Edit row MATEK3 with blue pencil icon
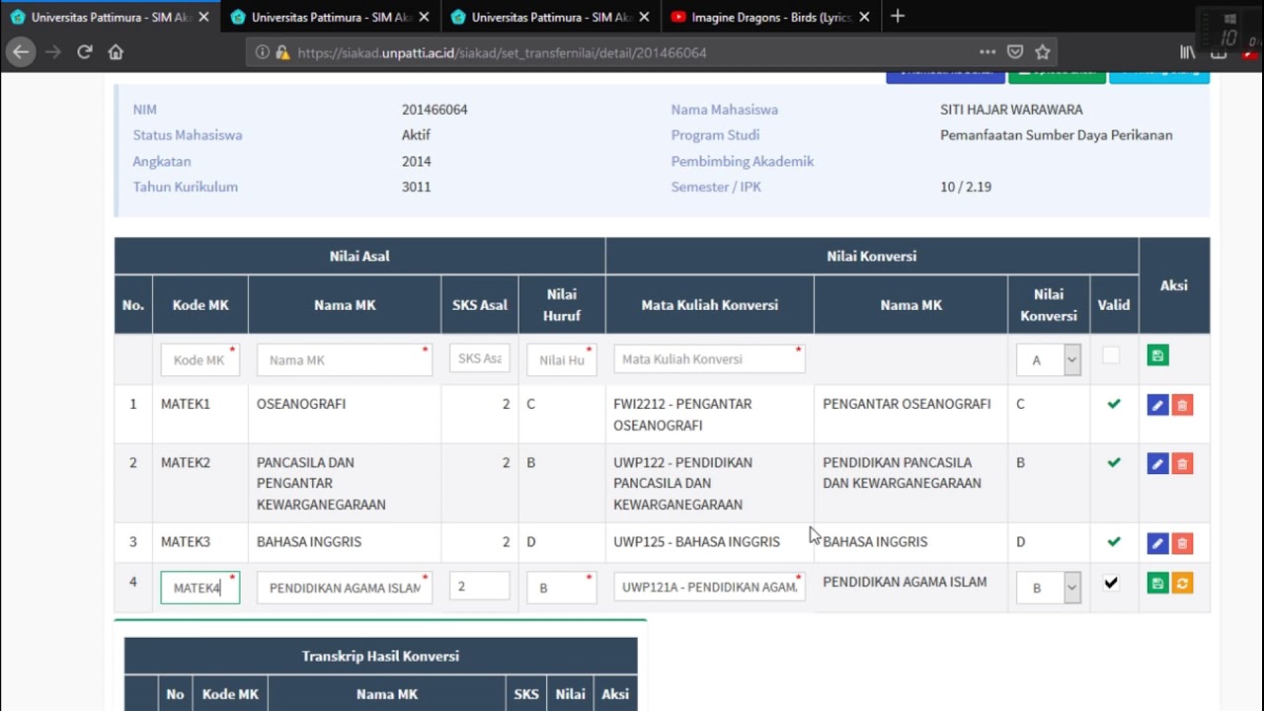Image resolution: width=1264 pixels, height=711 pixels. (1158, 543)
